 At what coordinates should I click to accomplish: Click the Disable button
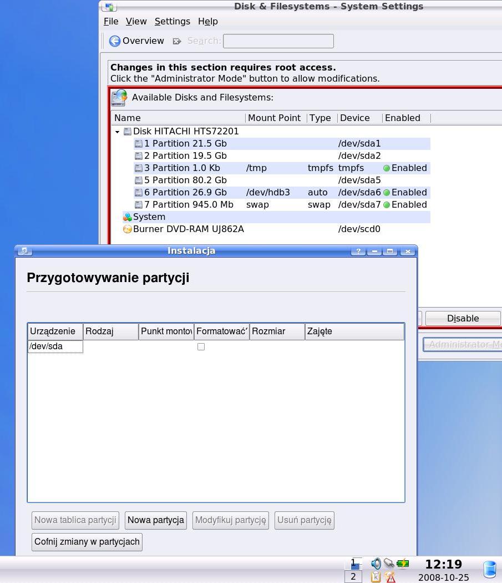coord(463,318)
